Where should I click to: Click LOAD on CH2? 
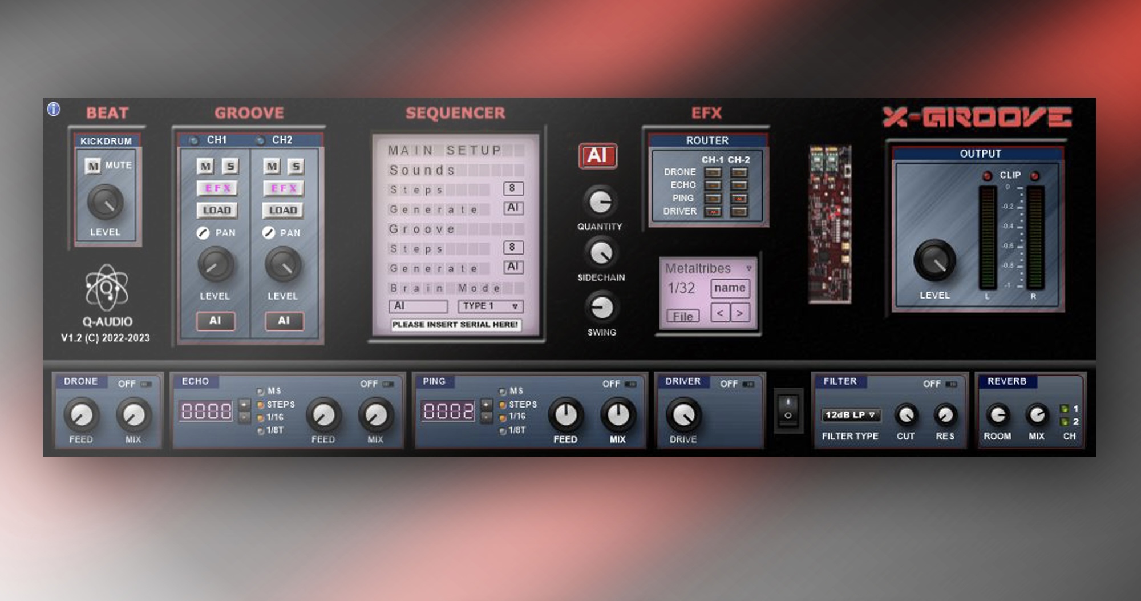tap(284, 210)
